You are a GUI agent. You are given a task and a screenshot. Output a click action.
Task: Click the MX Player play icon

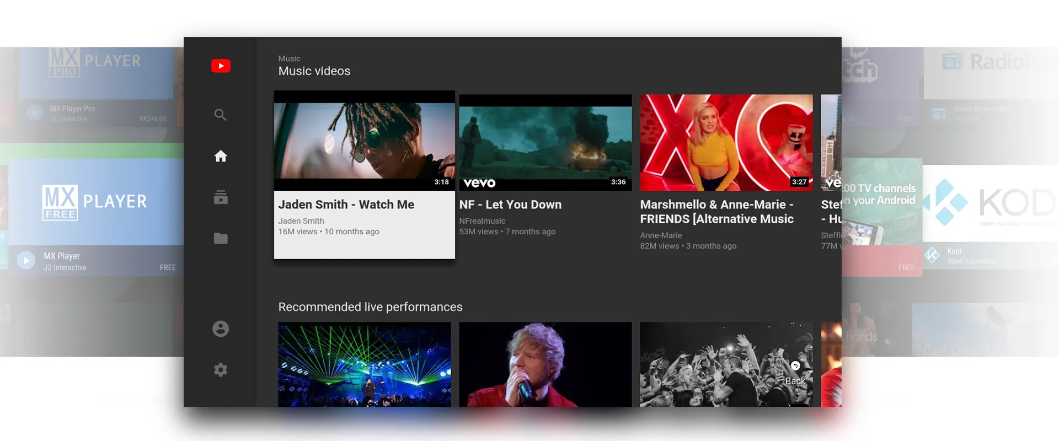[26, 260]
